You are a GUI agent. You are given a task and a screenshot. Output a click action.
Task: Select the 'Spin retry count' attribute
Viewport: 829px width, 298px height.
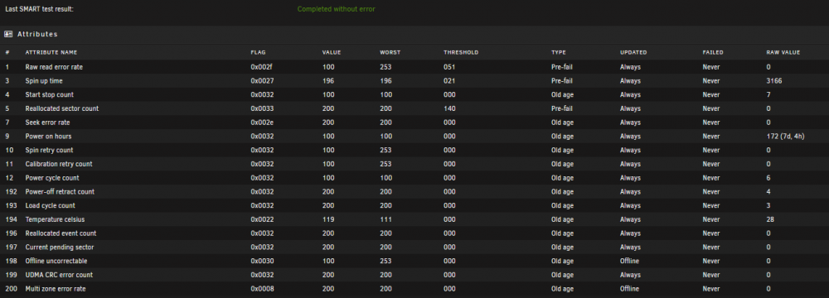pos(49,150)
